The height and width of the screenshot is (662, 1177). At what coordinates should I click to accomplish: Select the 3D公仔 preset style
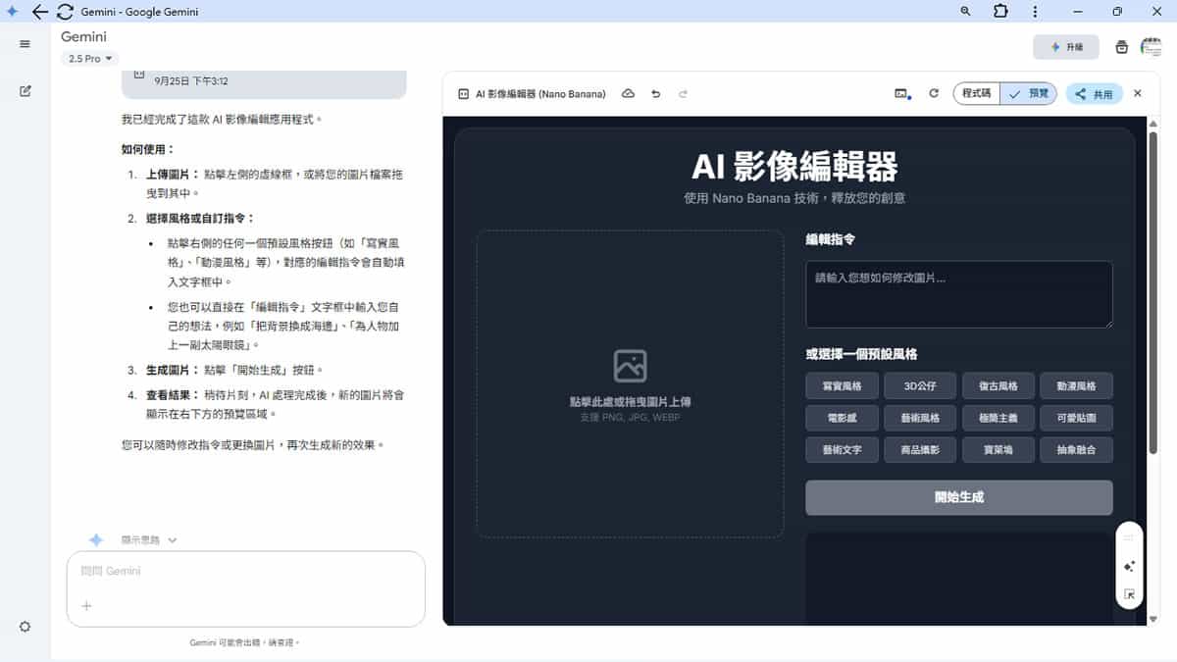[x=920, y=386]
